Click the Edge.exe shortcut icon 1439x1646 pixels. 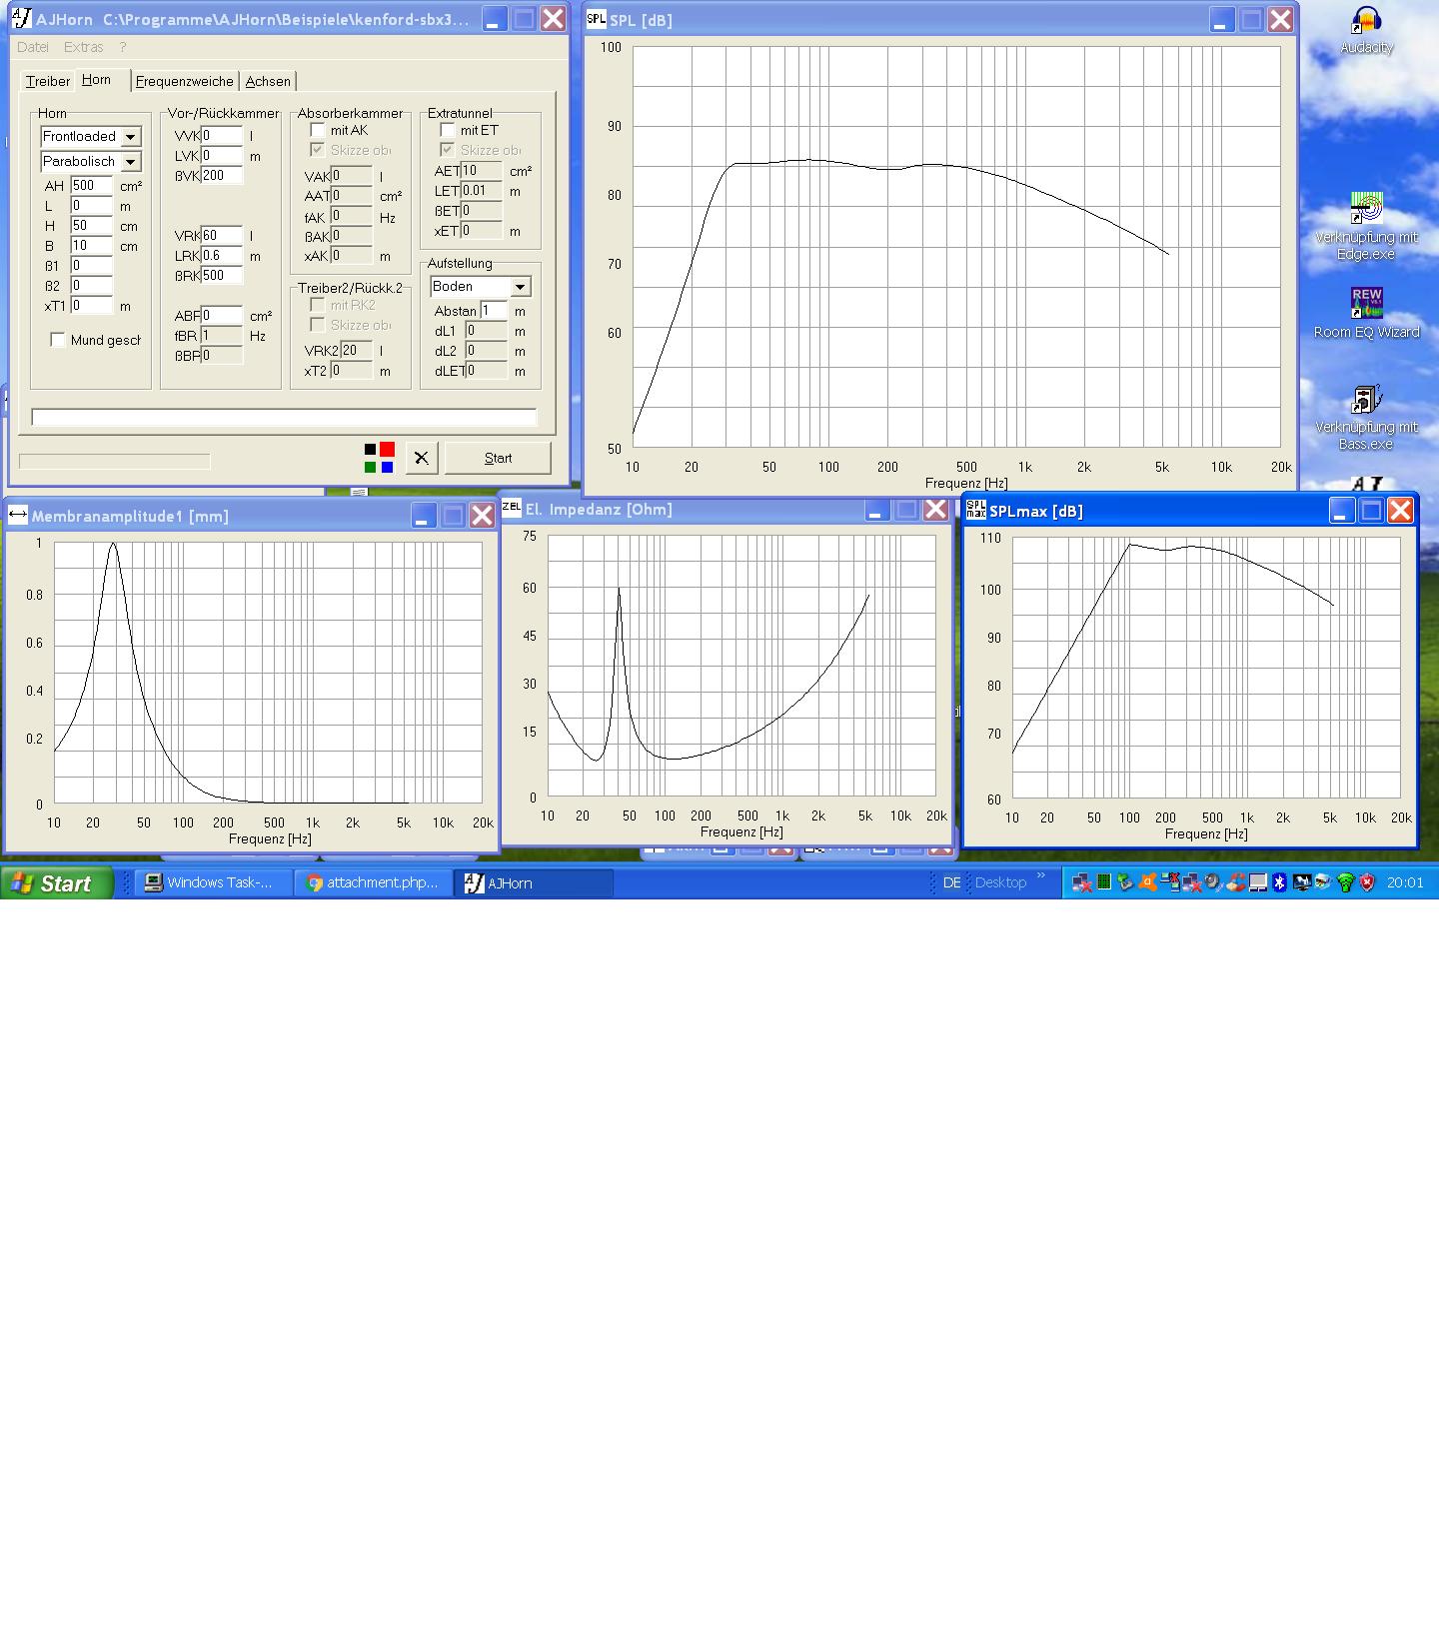pos(1366,208)
